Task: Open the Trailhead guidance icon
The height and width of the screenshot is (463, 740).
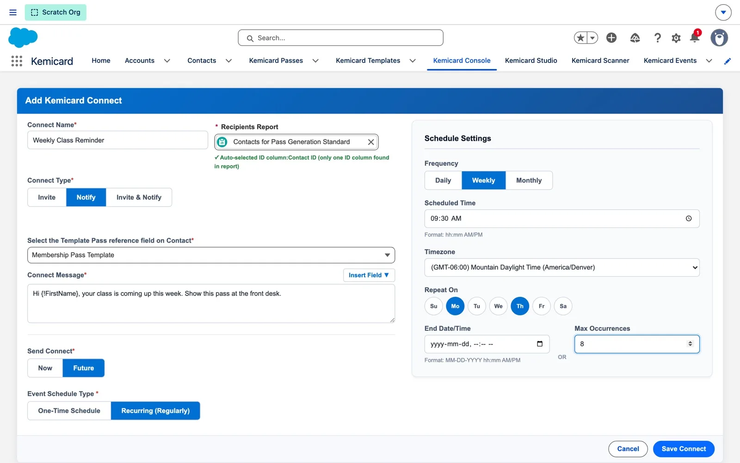Action: click(635, 38)
